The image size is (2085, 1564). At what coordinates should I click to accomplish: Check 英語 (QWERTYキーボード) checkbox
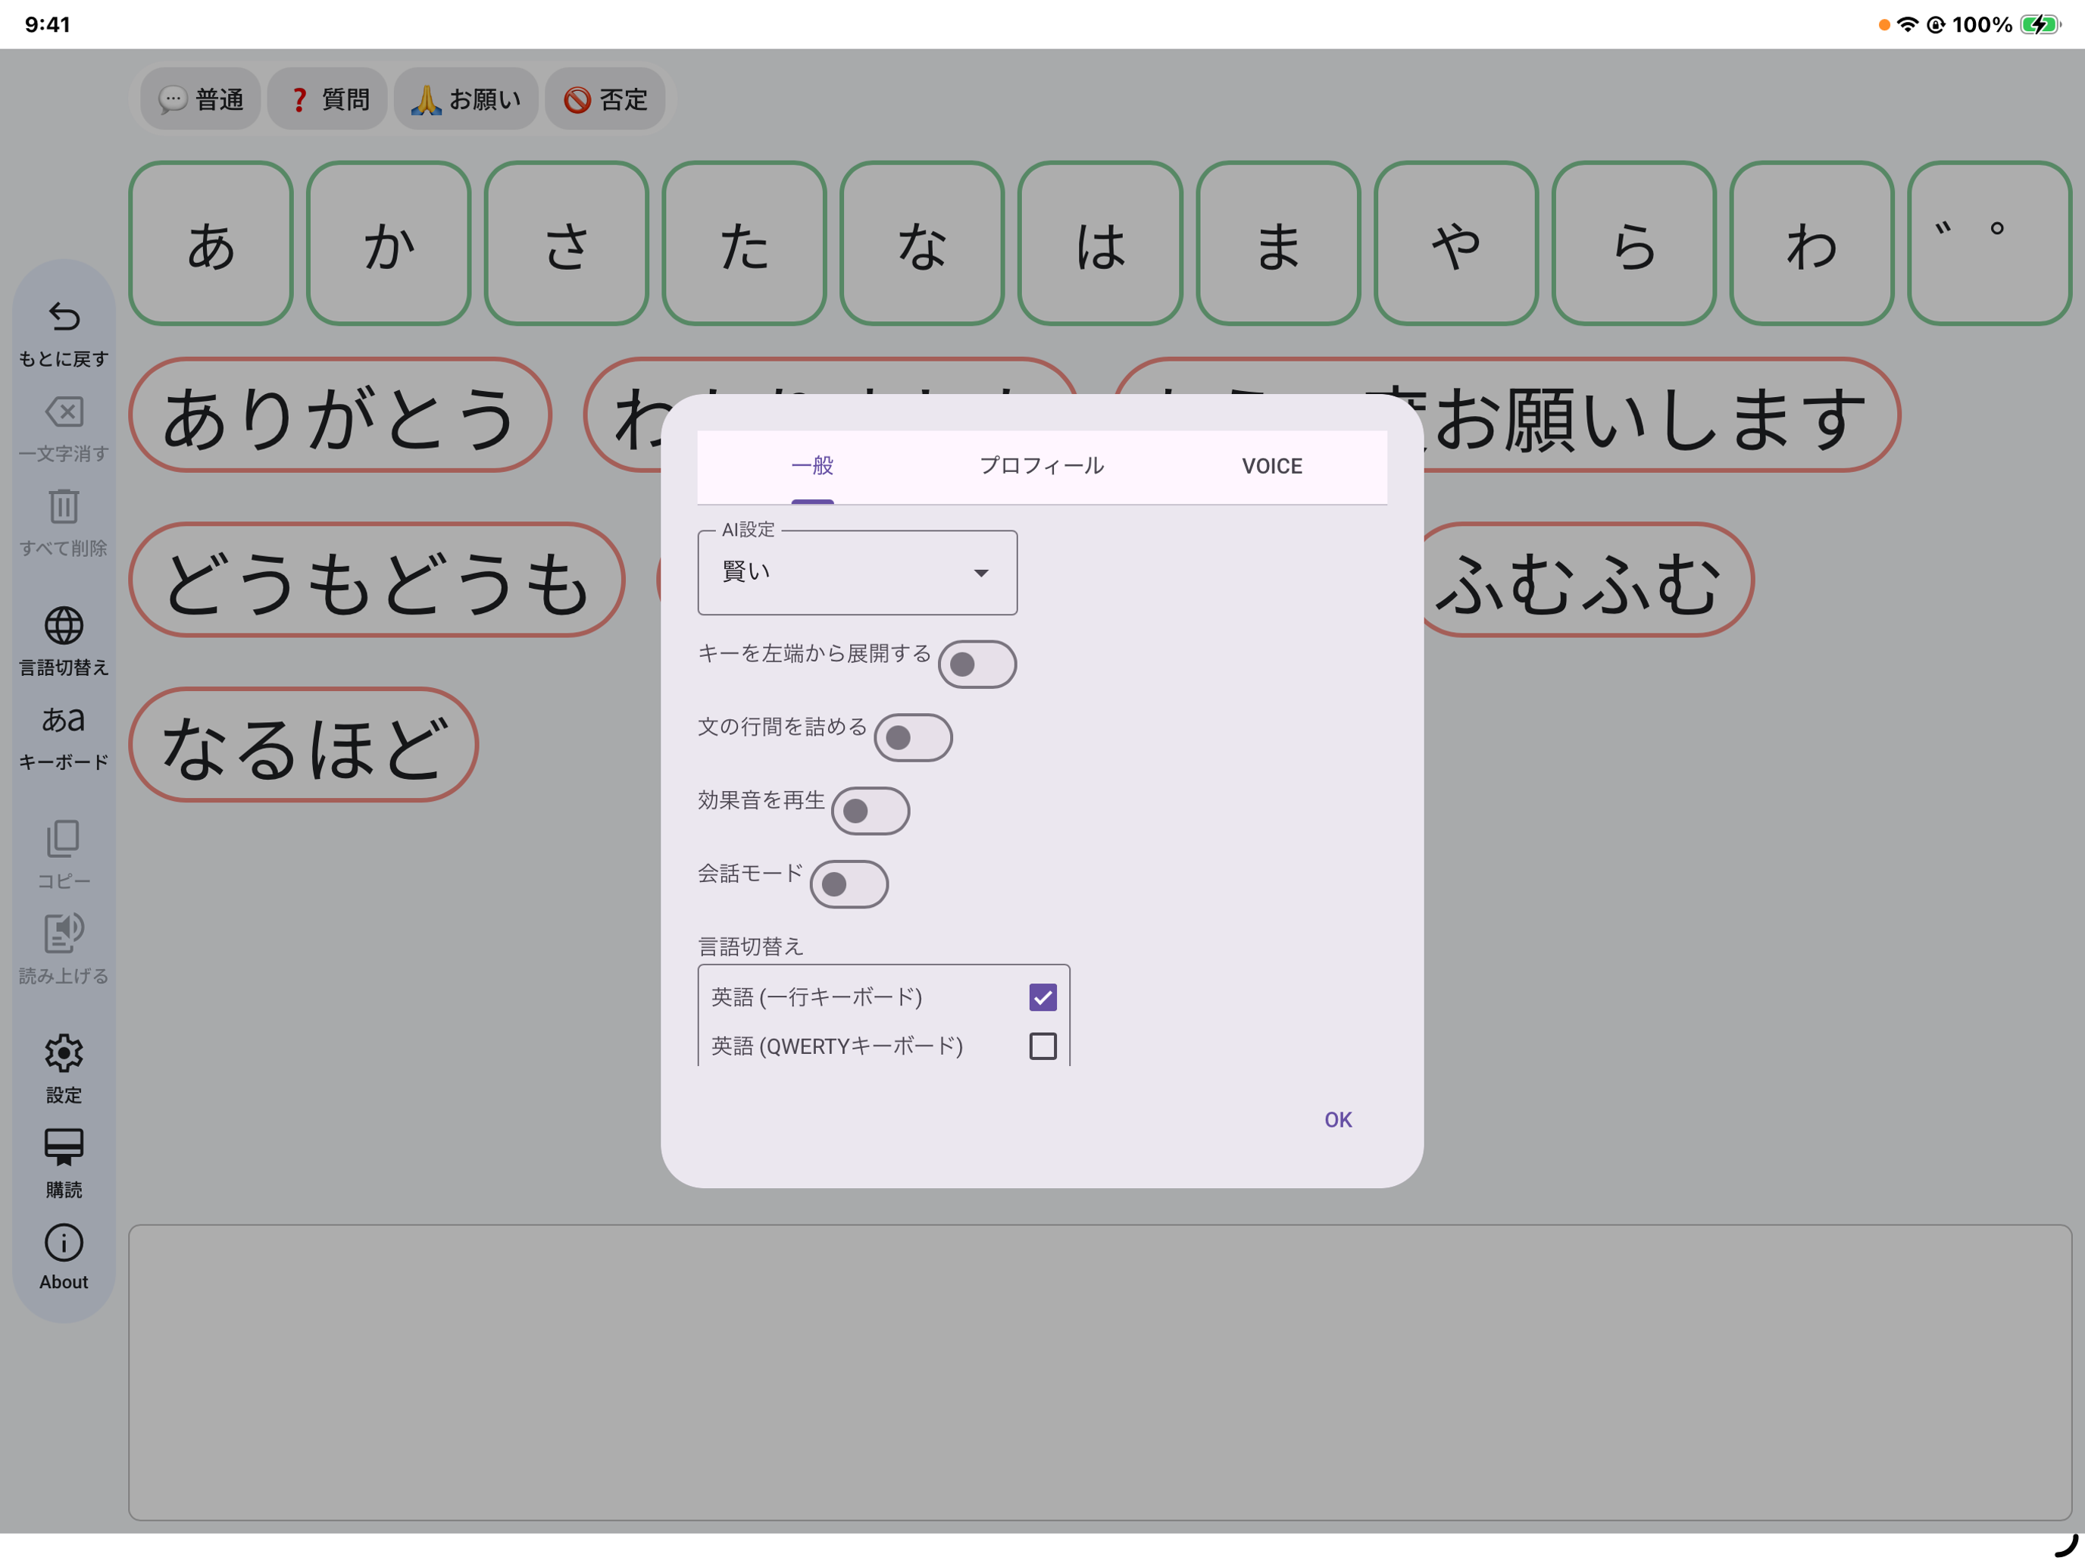(x=1043, y=1046)
